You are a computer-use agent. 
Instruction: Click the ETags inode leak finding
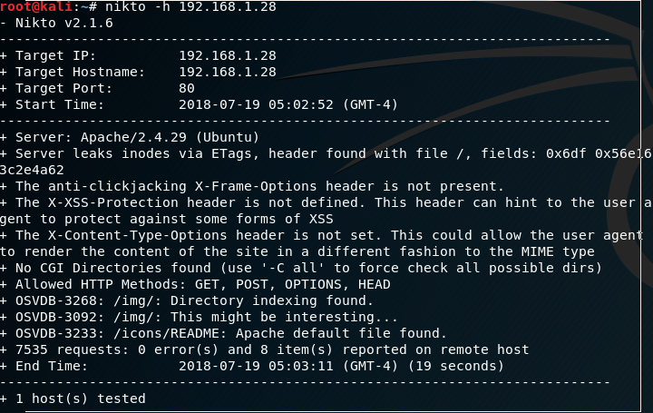click(326, 162)
